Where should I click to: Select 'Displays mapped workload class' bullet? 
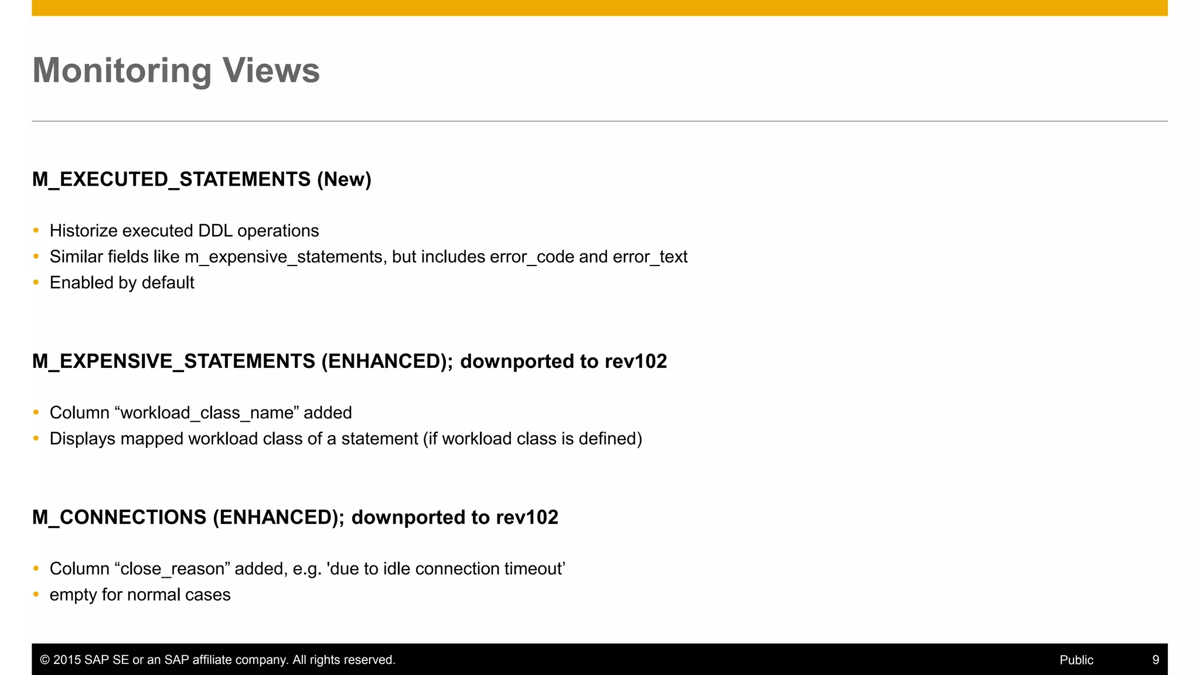click(346, 439)
